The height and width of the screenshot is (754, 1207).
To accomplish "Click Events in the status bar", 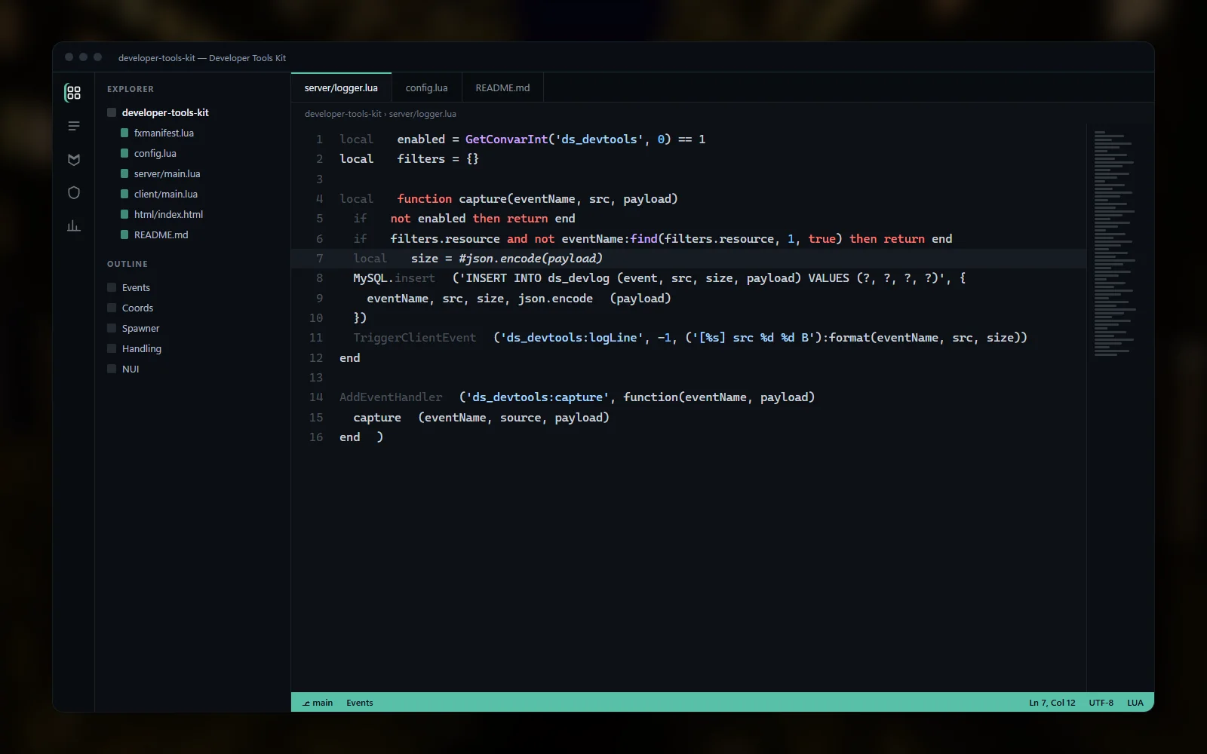I will click(x=360, y=703).
